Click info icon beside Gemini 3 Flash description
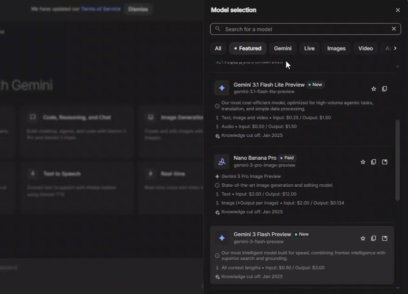This screenshot has height=294, width=408. coord(217,256)
